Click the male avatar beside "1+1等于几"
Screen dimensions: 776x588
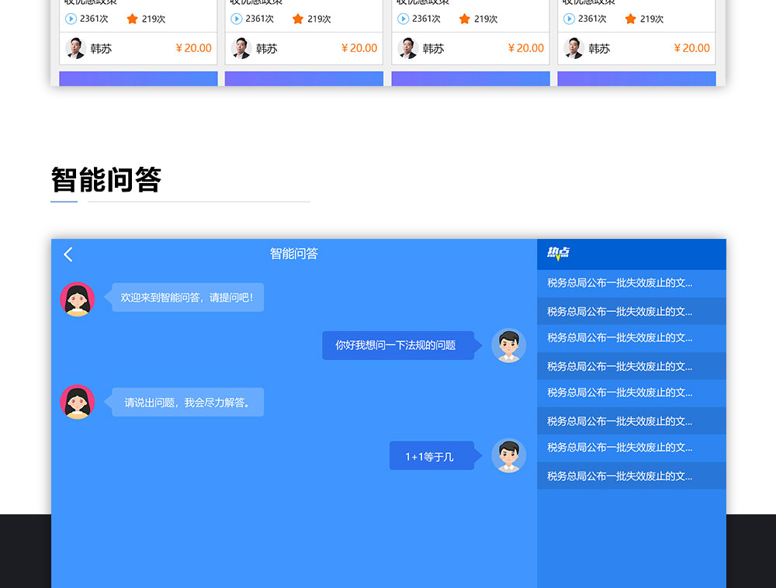(x=508, y=455)
